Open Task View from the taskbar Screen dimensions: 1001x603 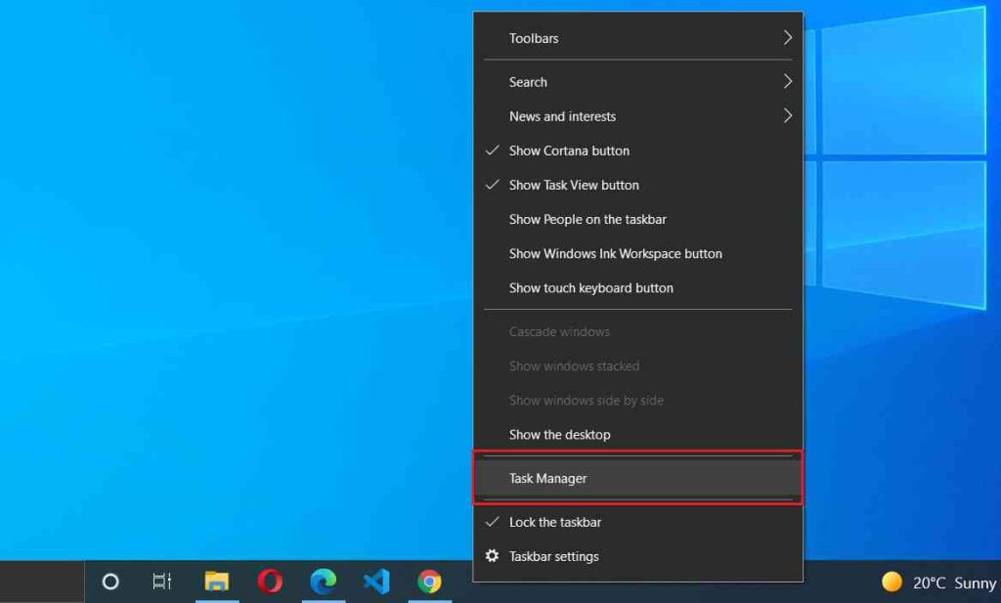[161, 581]
